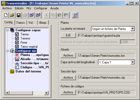
Task: Click the 'Tierra vegetal' label text
Action: (x=29, y=47)
